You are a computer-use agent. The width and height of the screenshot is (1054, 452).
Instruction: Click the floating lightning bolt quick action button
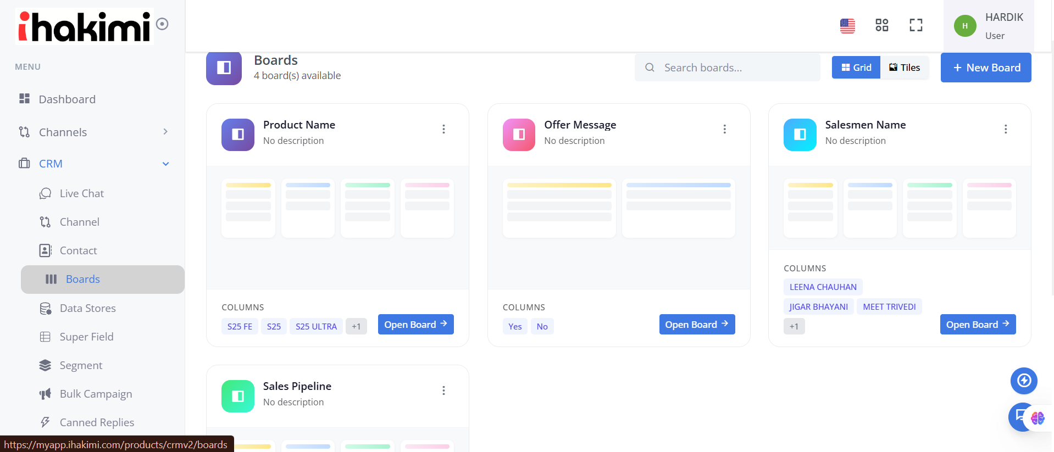1024,381
